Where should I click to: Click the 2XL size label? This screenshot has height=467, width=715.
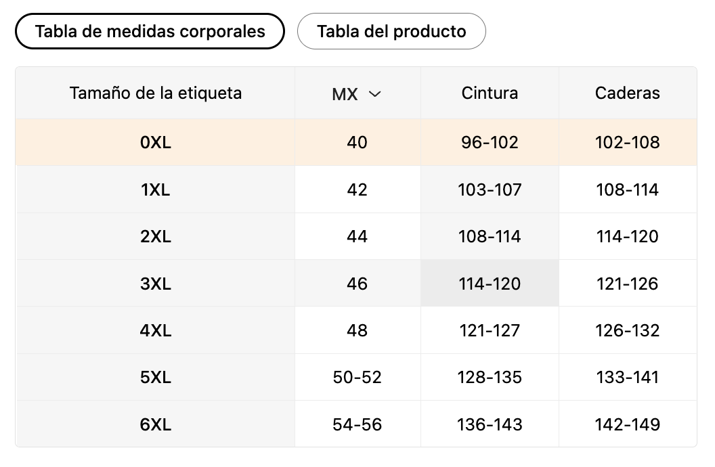click(155, 237)
